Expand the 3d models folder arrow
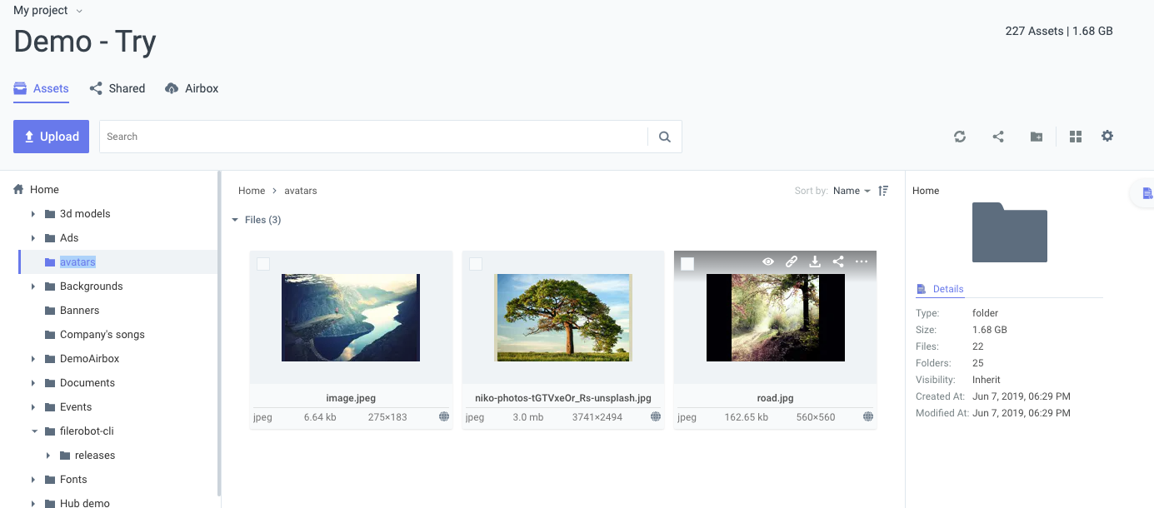 [33, 214]
